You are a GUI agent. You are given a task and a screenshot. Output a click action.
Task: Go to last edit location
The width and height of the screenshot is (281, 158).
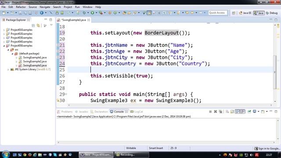[x=187, y=13]
